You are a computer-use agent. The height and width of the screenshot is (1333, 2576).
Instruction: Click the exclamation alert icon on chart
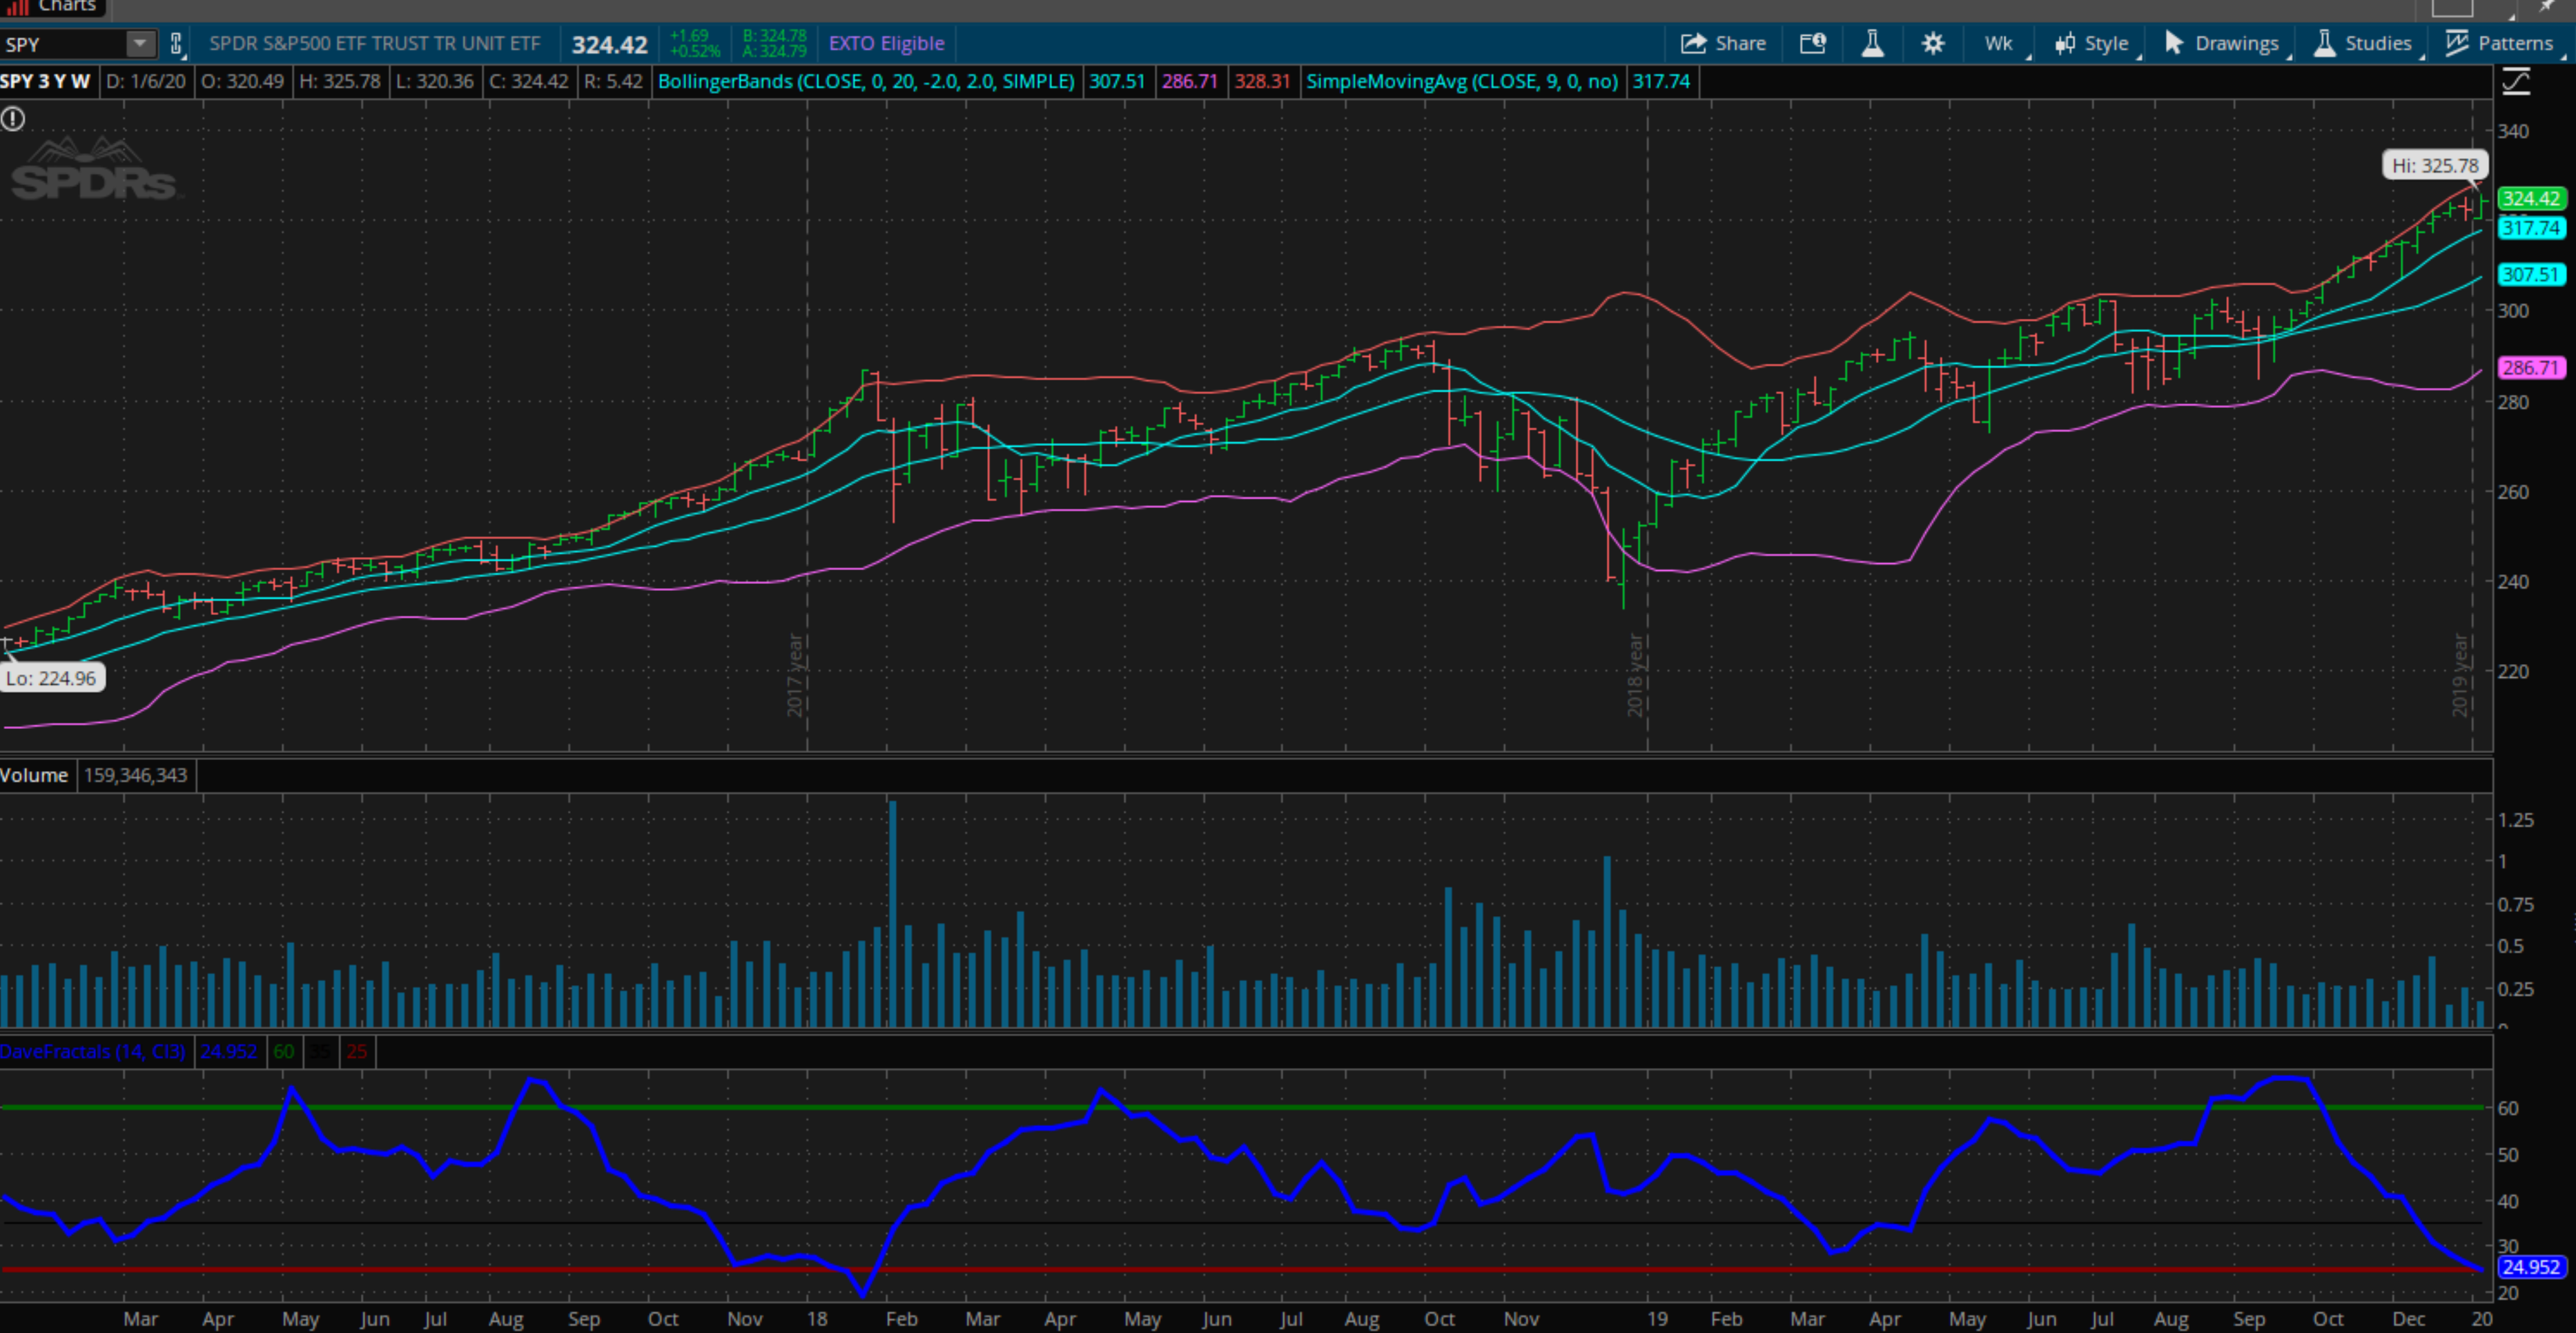(13, 119)
